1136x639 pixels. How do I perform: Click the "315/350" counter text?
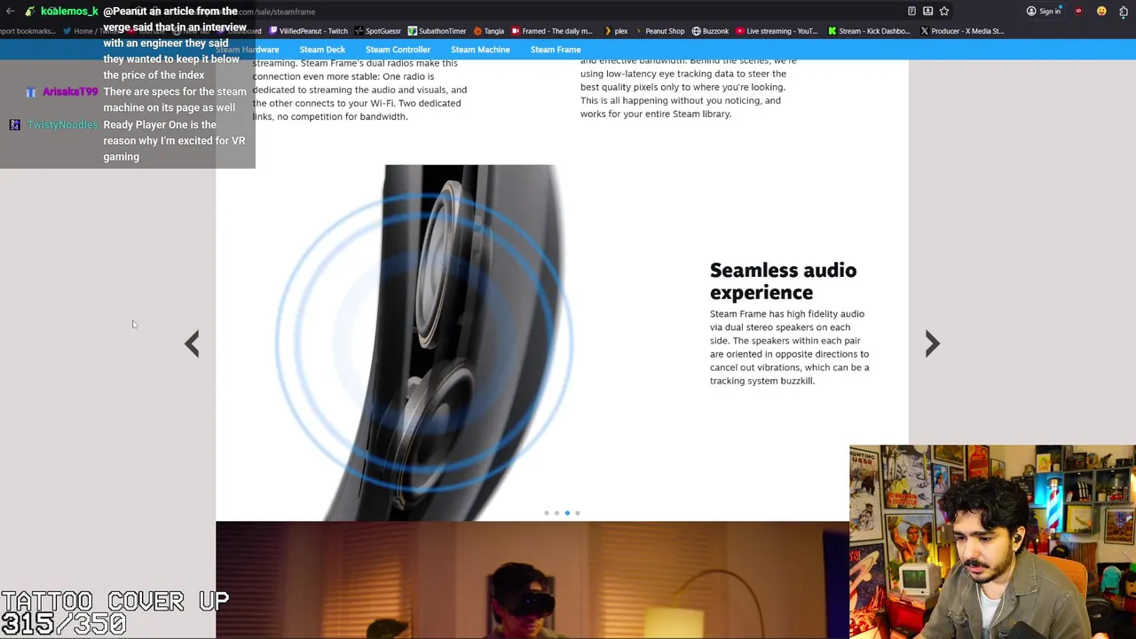tap(64, 624)
